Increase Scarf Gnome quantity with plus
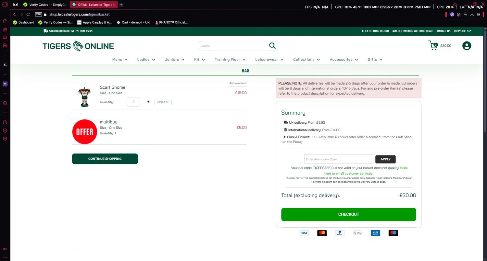The width and height of the screenshot is (487, 261). (148, 102)
